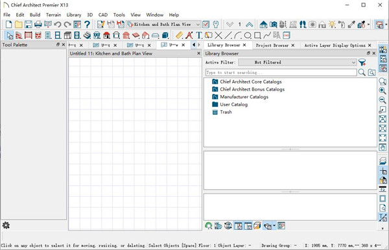
Task: Click the Print icon
Action: (x=38, y=24)
